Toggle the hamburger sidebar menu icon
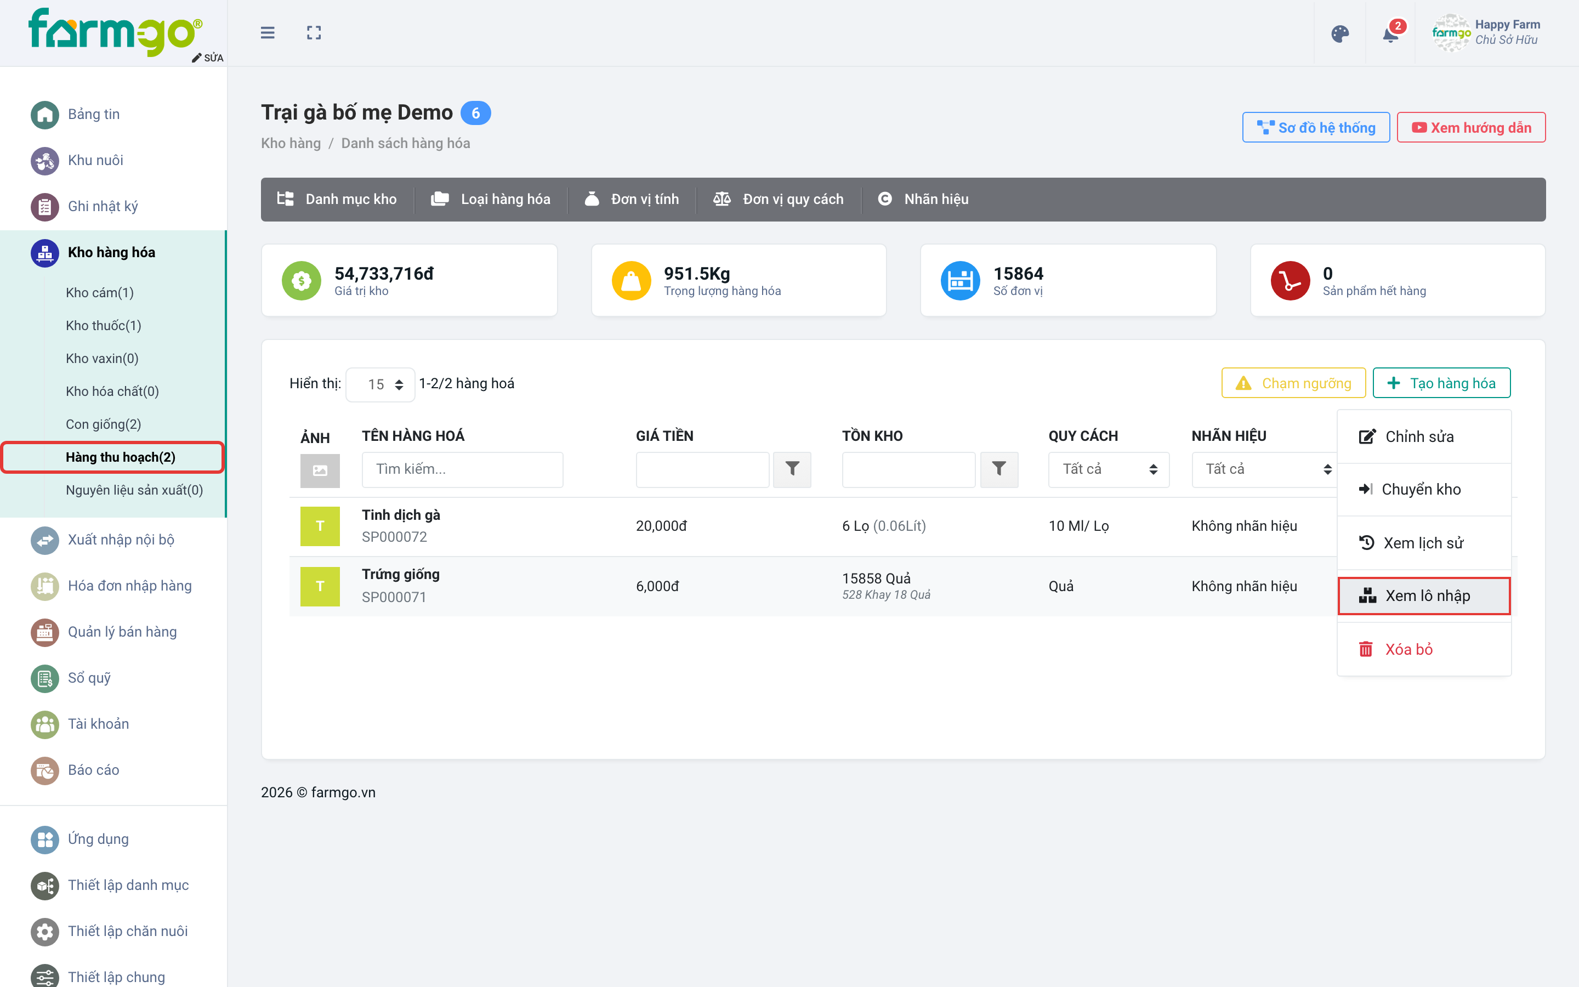The height and width of the screenshot is (987, 1579). coord(268,33)
